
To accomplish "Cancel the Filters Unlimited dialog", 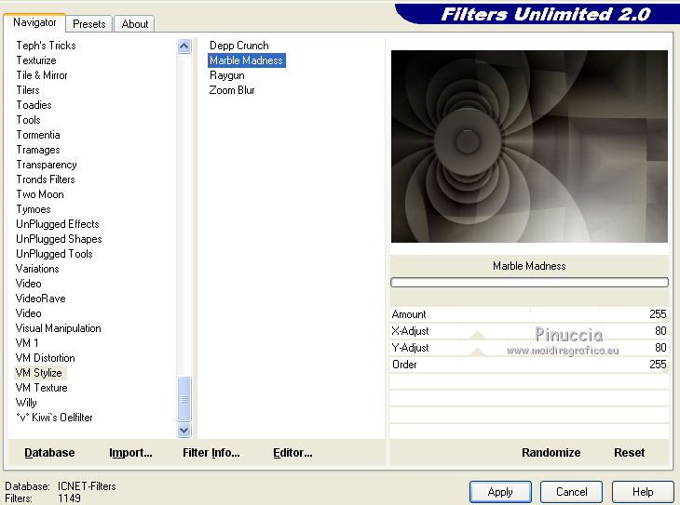I will (x=571, y=492).
